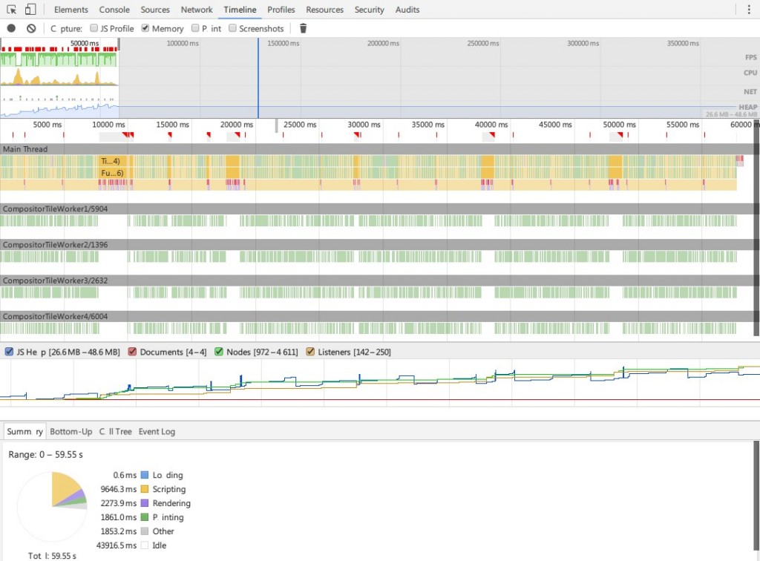Click the FPS label in the overview
760x561 pixels.
point(750,56)
